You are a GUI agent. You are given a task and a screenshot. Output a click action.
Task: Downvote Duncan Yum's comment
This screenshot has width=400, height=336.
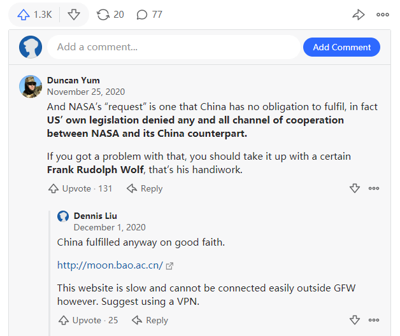(355, 188)
